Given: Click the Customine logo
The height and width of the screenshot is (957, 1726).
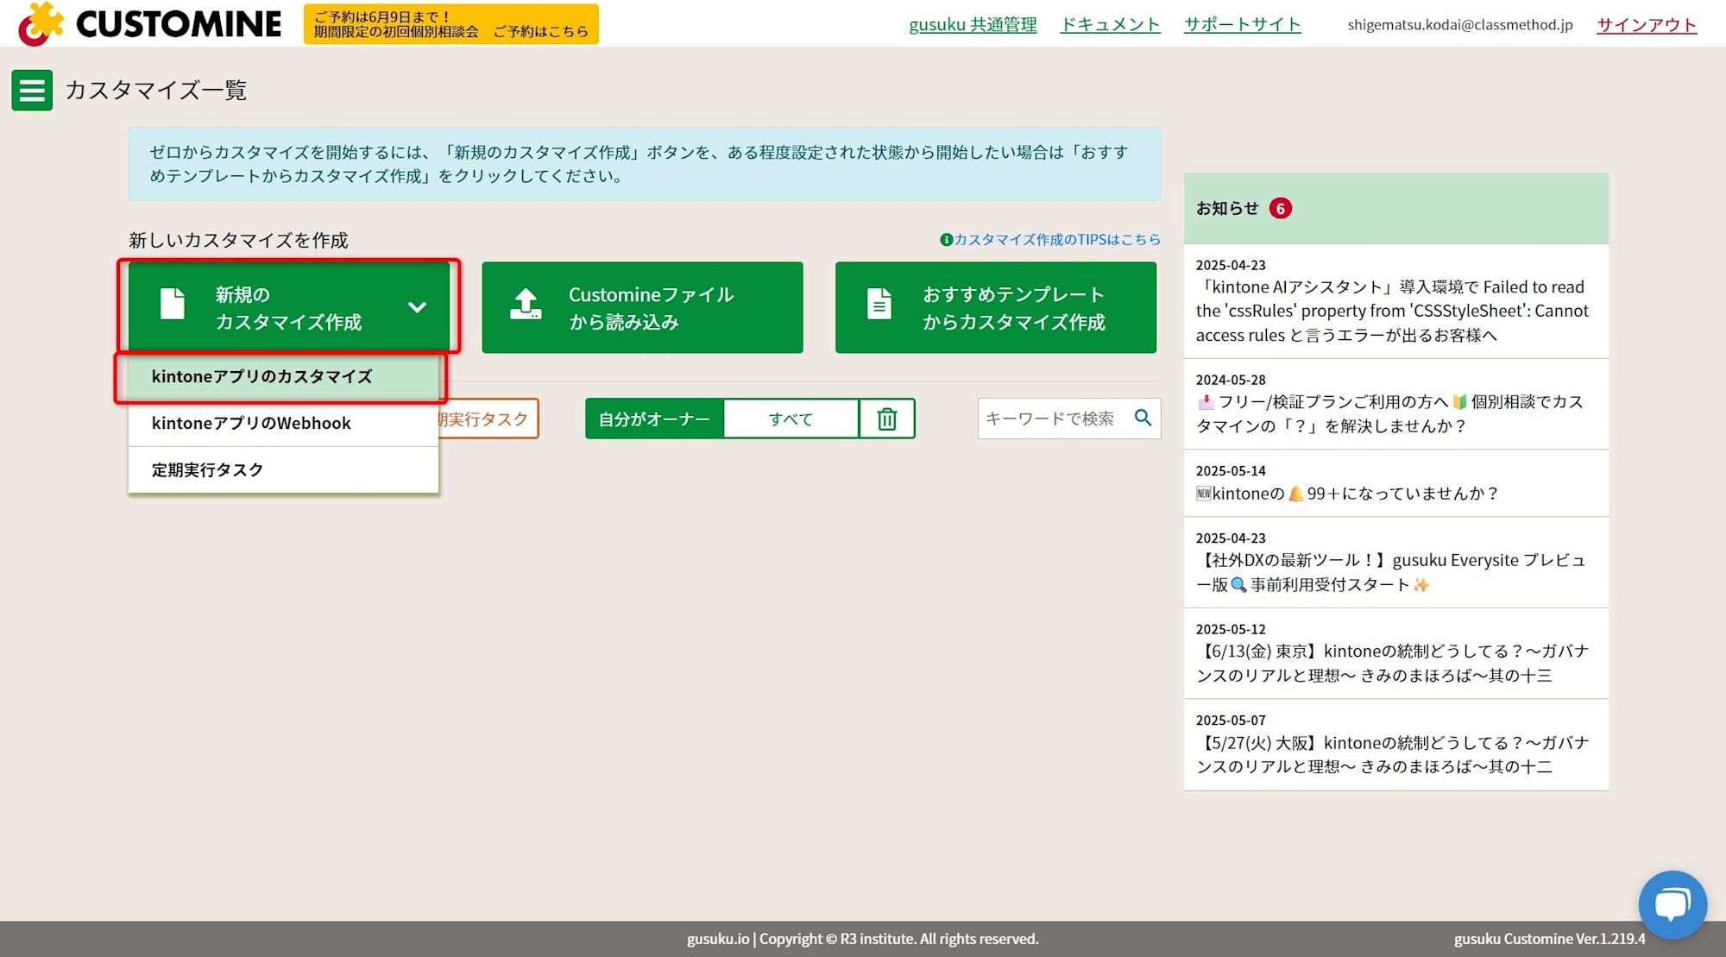Looking at the screenshot, I should click(x=150, y=23).
